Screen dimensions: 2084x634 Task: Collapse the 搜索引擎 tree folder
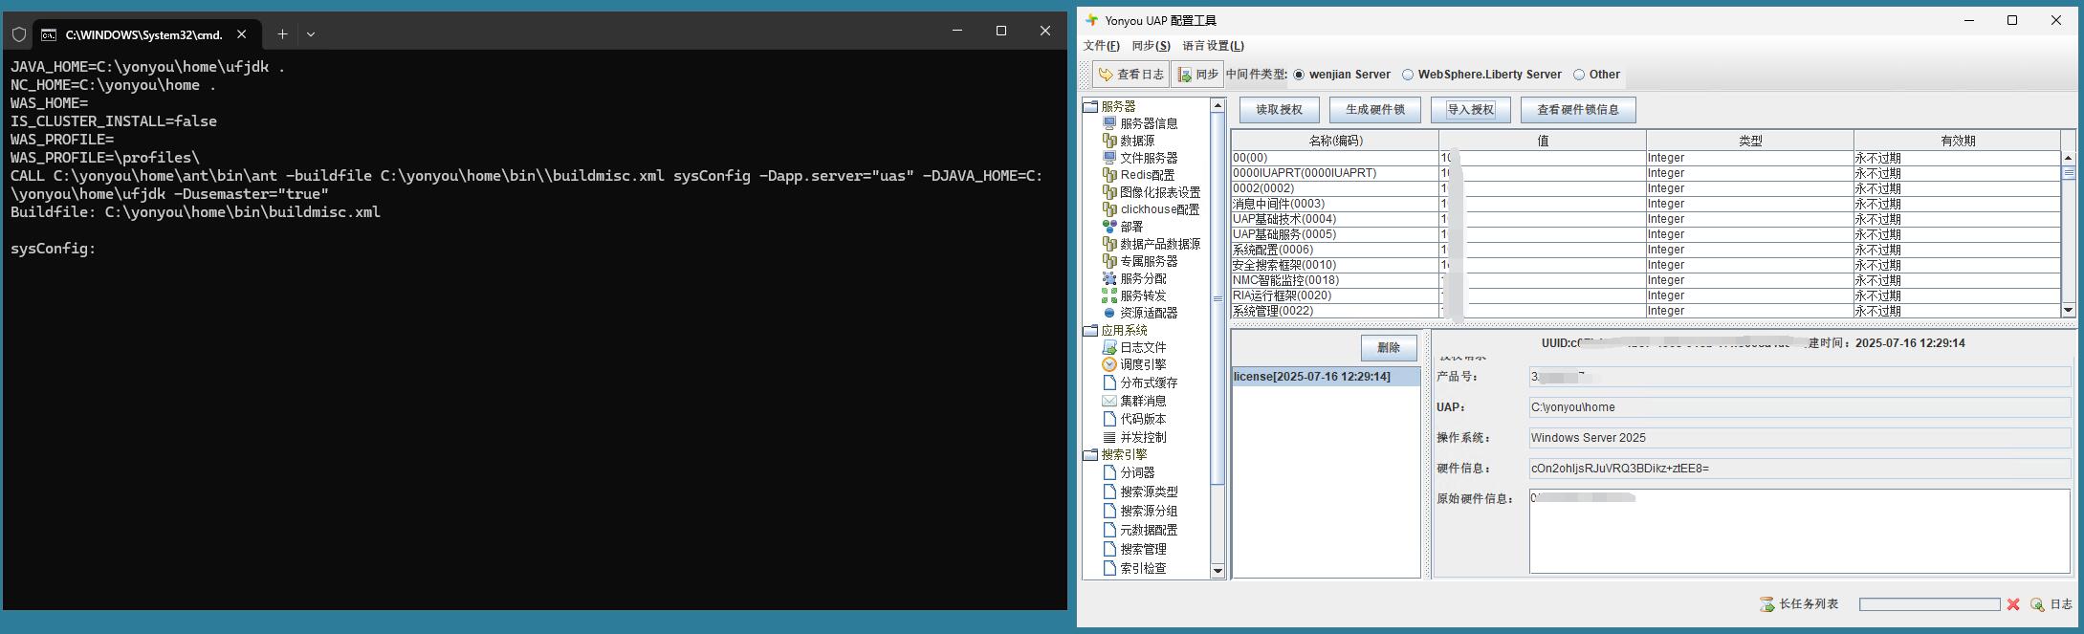[1090, 454]
